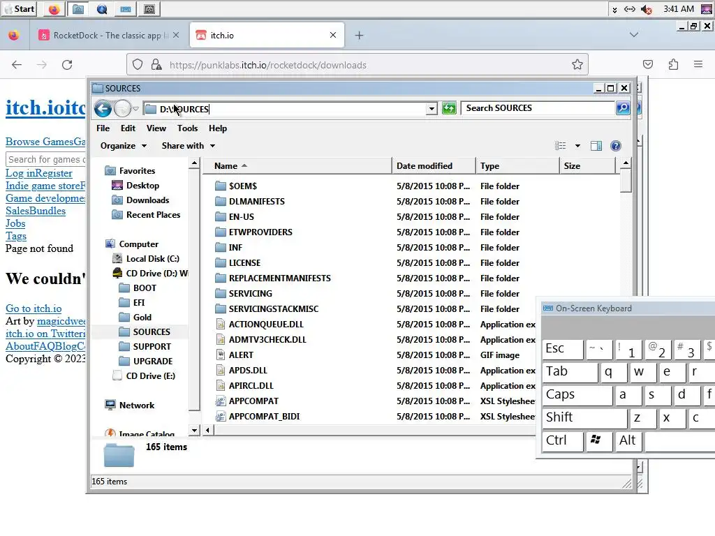The image size is (715, 536).
Task: Open the view options dropdown arrow
Action: tap(577, 146)
